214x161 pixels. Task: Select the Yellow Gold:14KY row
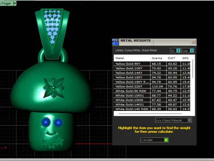click(x=152, y=73)
